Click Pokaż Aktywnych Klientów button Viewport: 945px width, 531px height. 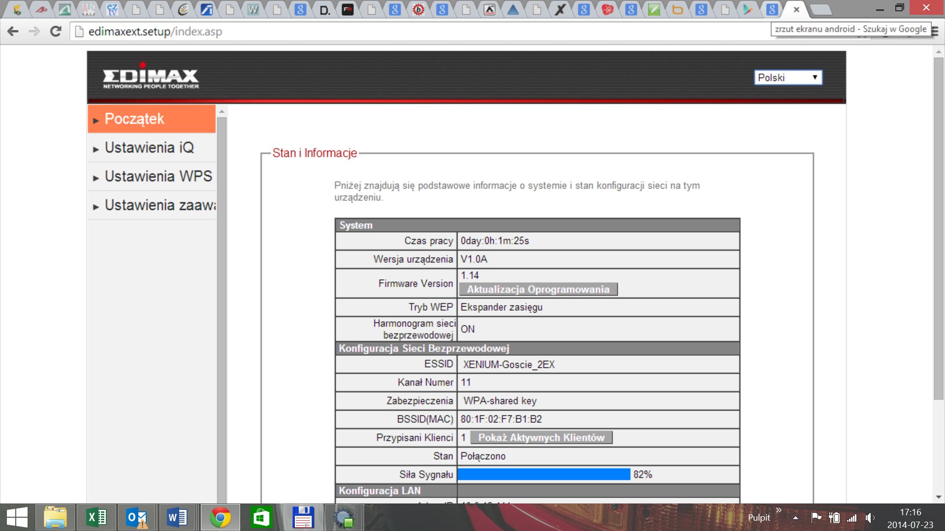click(541, 438)
